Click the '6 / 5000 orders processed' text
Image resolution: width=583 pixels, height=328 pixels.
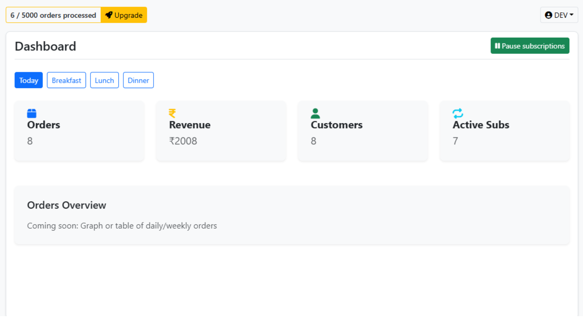tap(53, 15)
